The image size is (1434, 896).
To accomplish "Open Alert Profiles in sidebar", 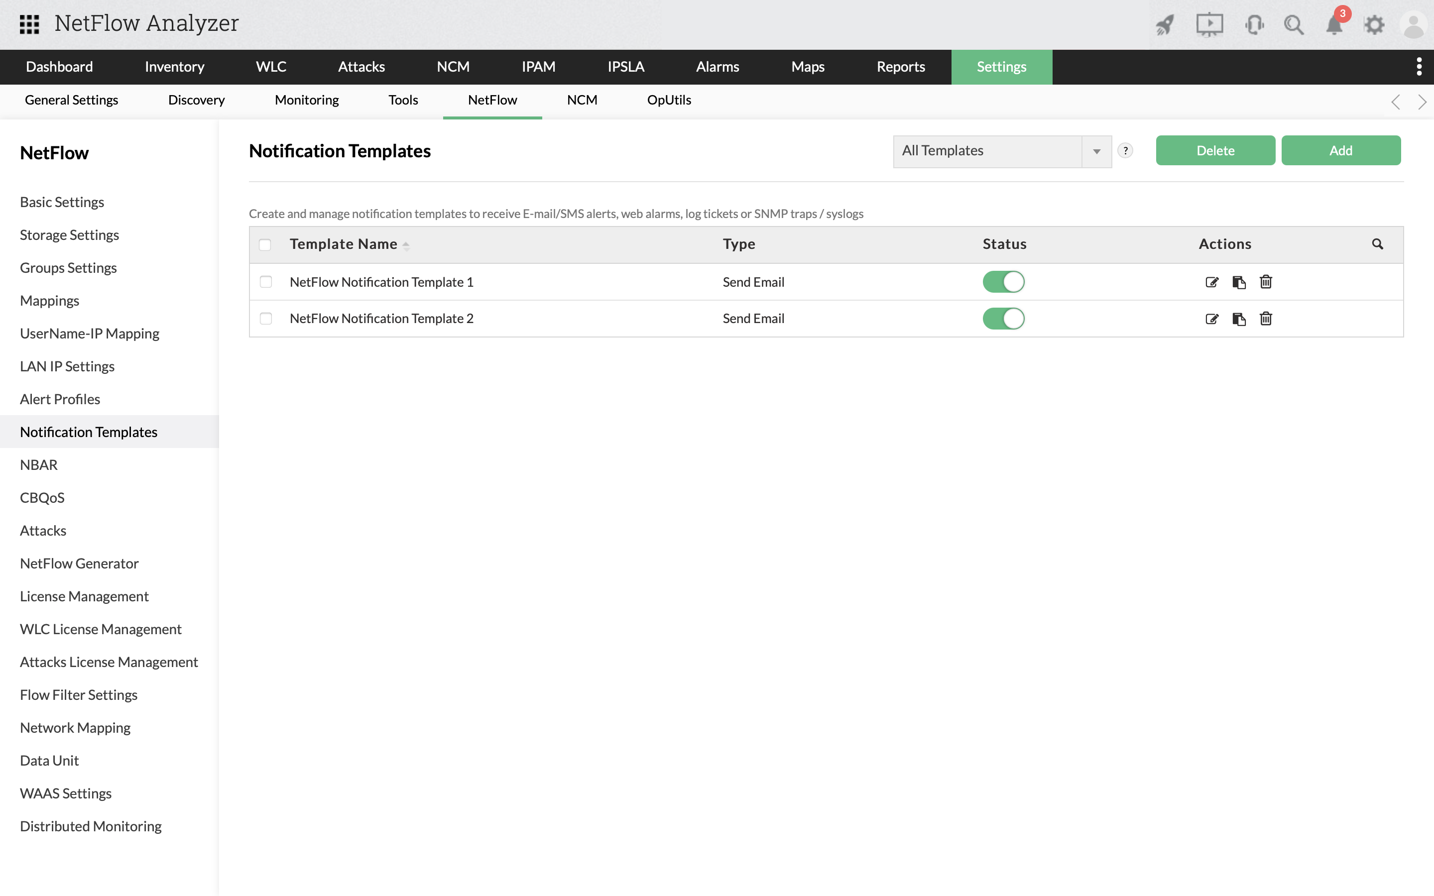I will (x=60, y=399).
